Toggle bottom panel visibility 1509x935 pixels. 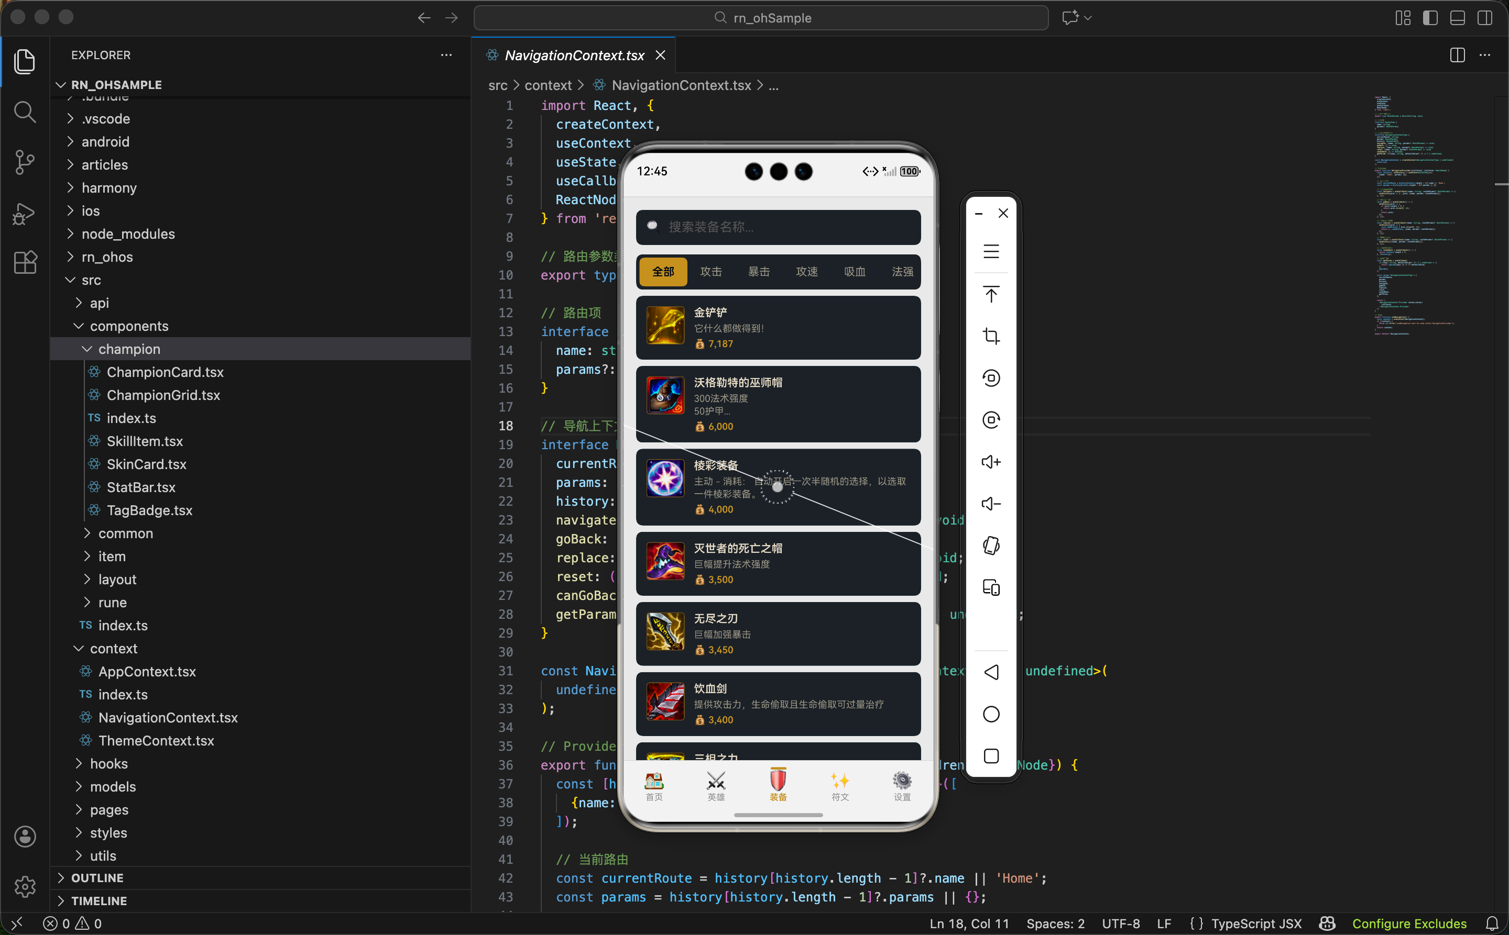pos(1457,18)
